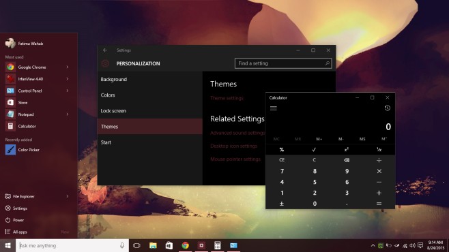Open the Theme settings link
449x252 pixels.
[x=227, y=98]
